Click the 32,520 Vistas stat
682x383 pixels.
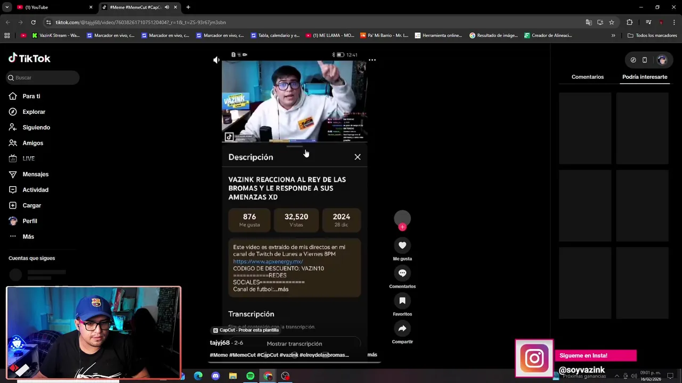click(296, 220)
